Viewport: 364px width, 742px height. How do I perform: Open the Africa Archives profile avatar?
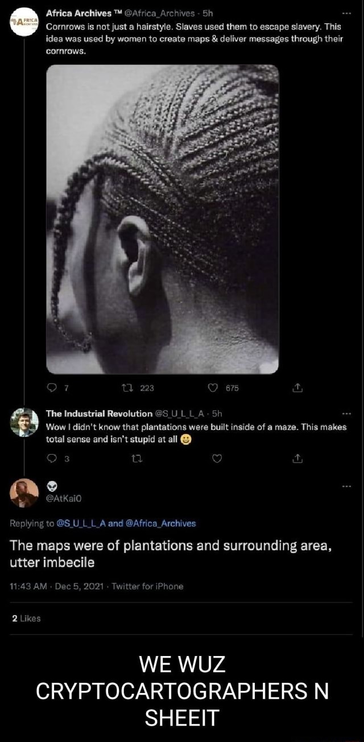click(x=24, y=22)
